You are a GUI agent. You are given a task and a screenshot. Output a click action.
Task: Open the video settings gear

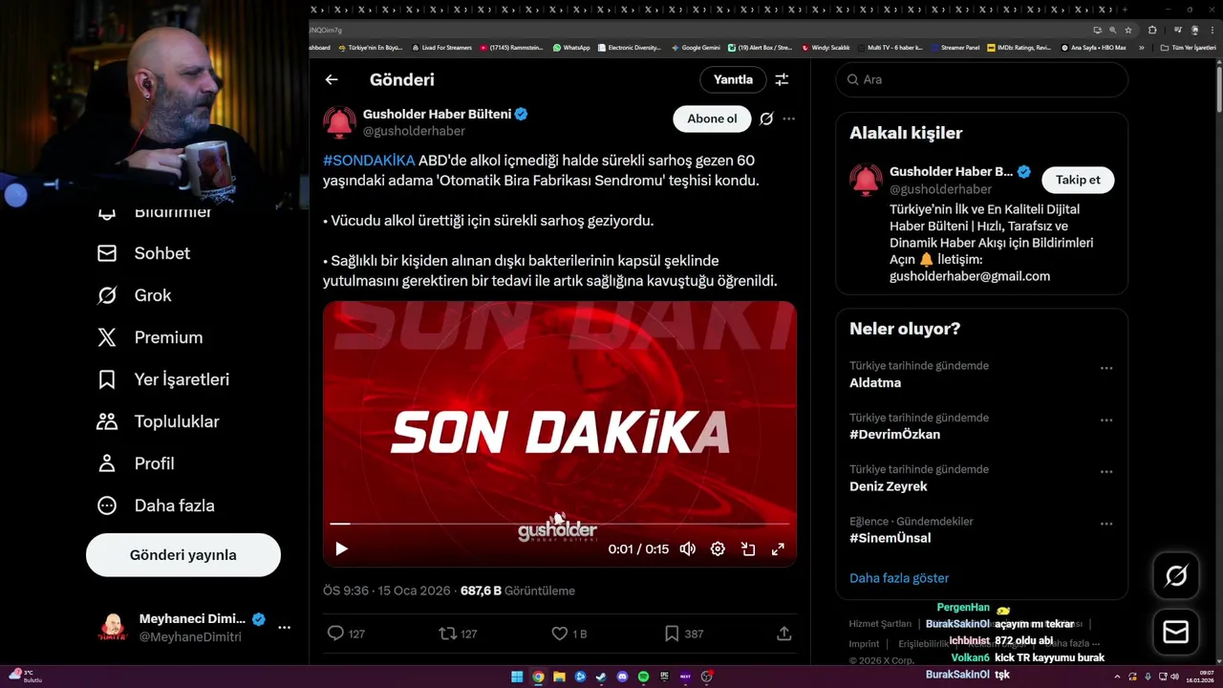click(718, 548)
